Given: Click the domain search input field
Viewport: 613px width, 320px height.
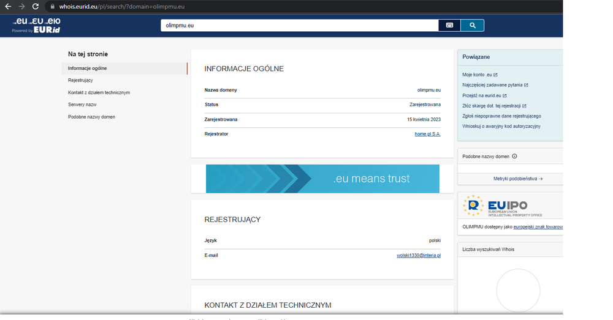Looking at the screenshot, I should (300, 25).
